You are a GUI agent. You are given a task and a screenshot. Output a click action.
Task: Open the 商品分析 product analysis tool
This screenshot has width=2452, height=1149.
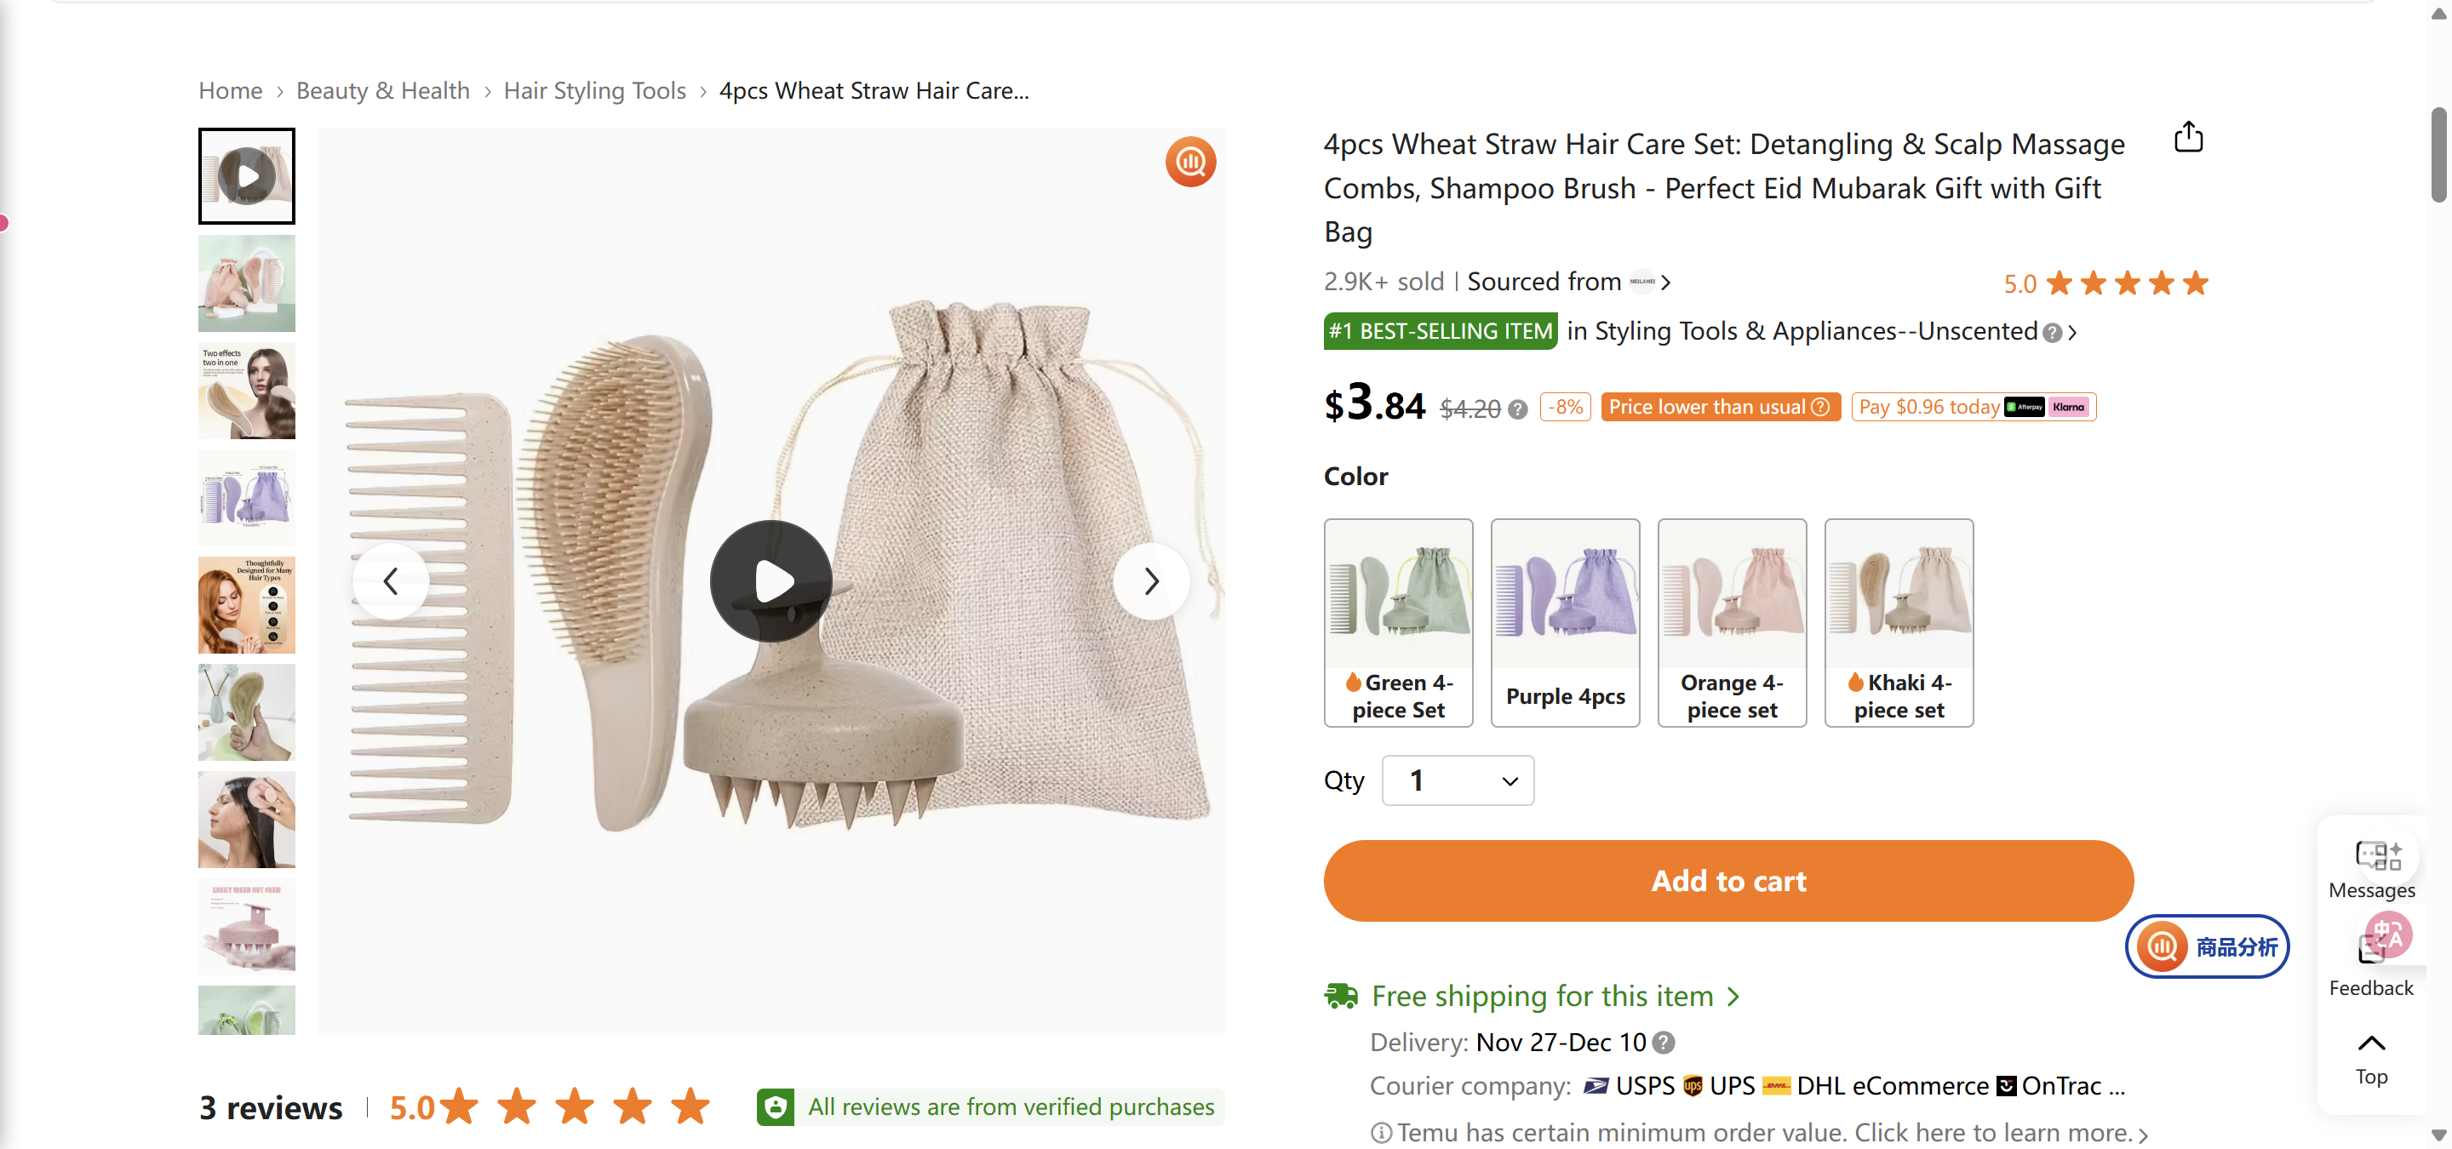[2208, 946]
